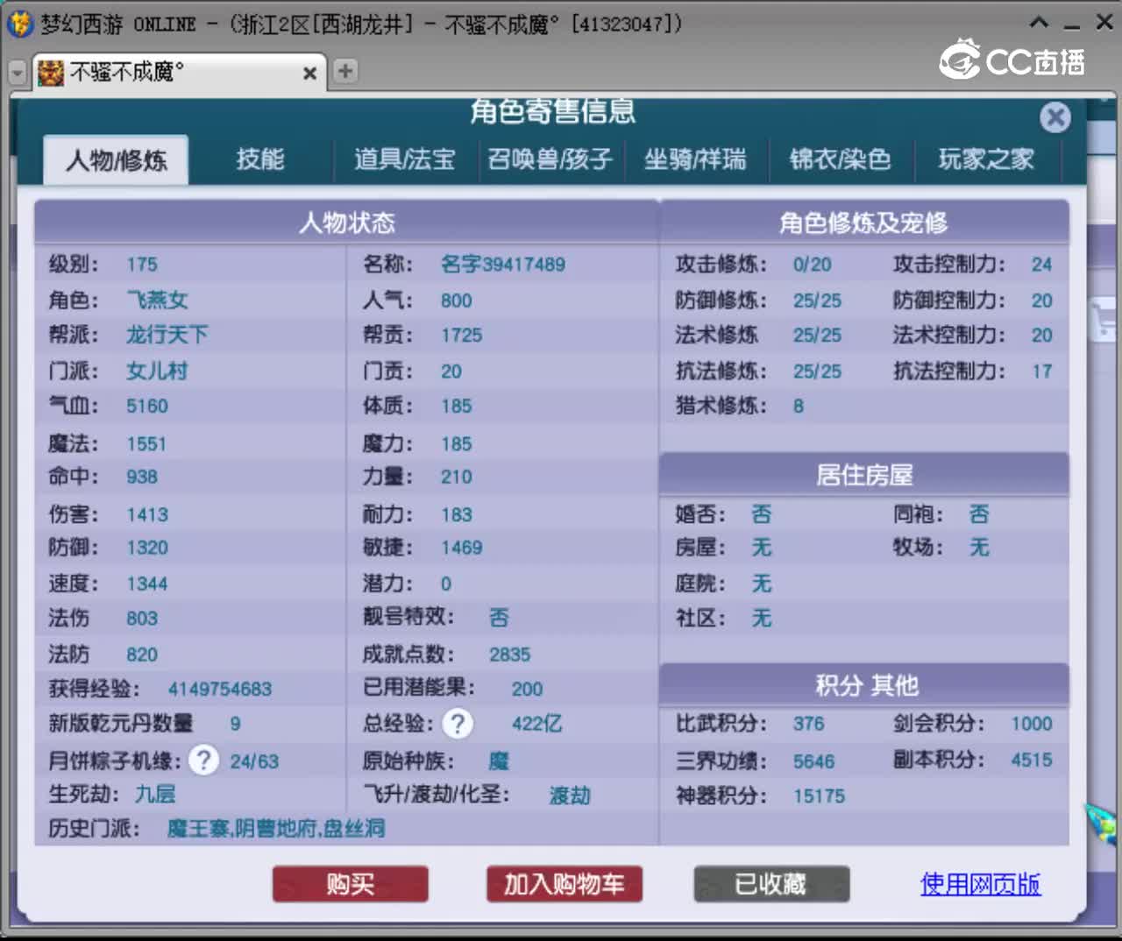Open the 使用网页版 link
Image resolution: width=1122 pixels, height=941 pixels.
point(980,884)
